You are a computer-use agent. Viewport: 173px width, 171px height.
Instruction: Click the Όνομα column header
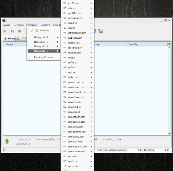pyautogui.click(x=15, y=44)
